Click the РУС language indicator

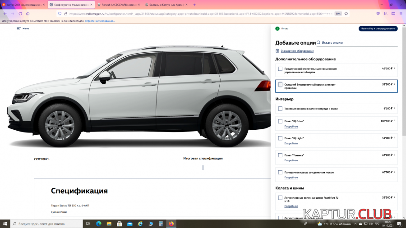[x=377, y=224]
